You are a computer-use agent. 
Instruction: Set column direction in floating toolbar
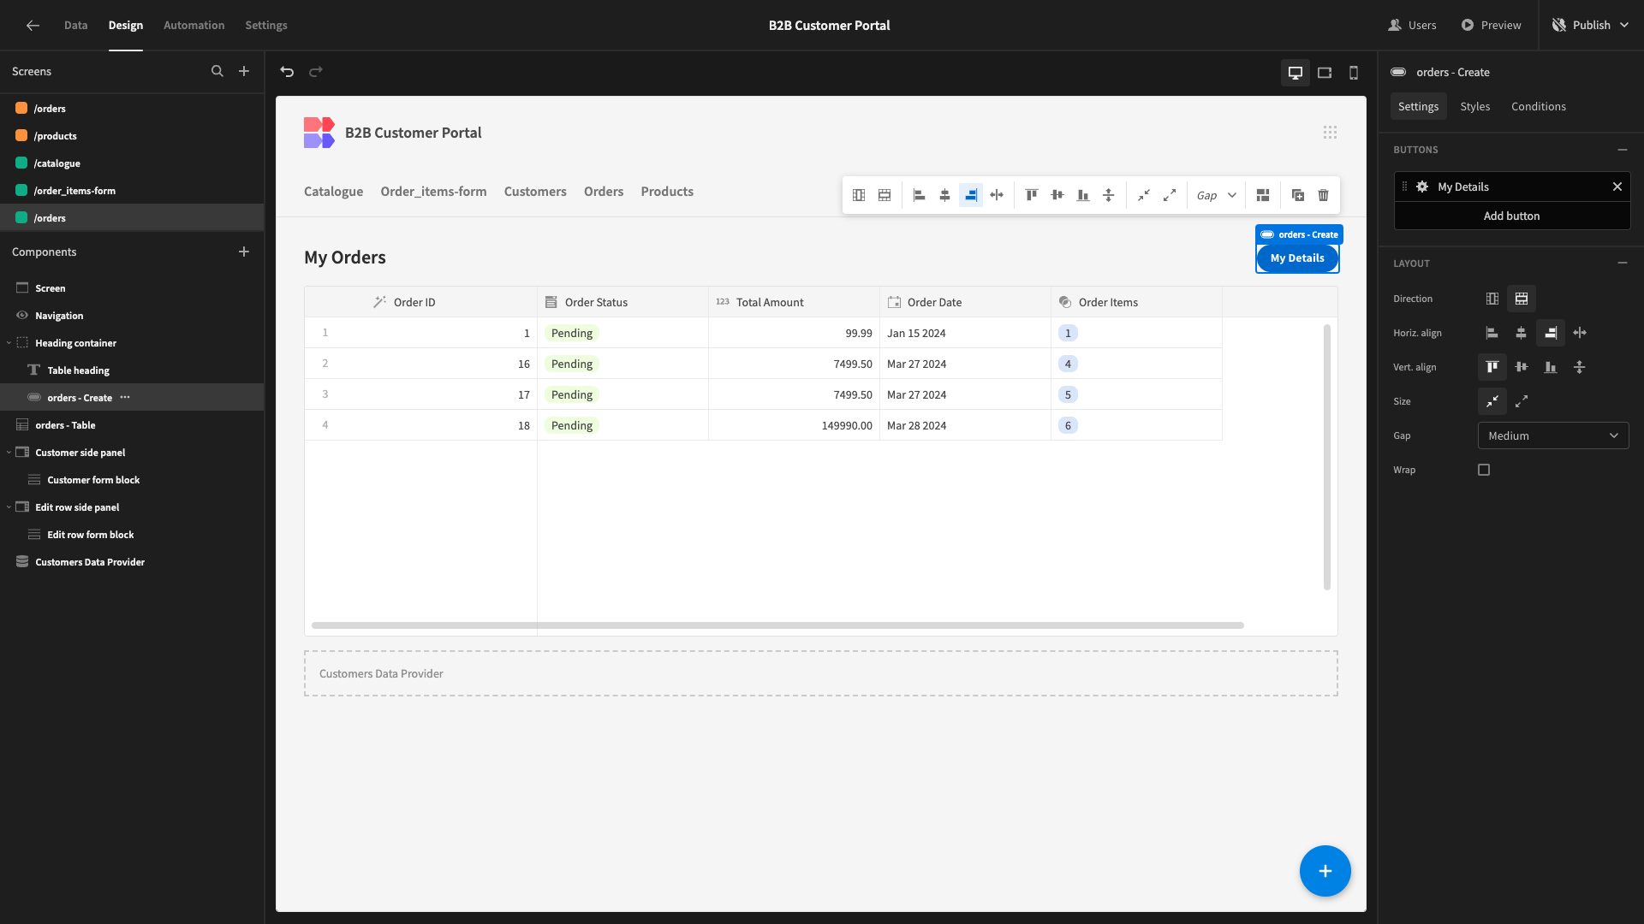859,195
